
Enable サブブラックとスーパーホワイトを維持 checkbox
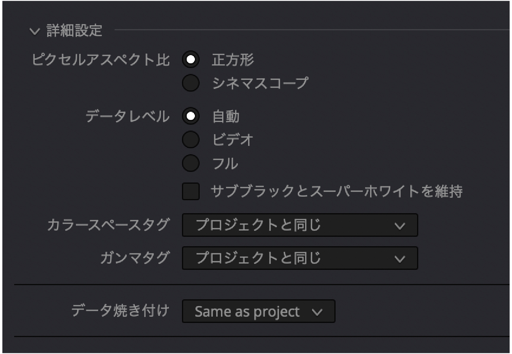coord(191,192)
